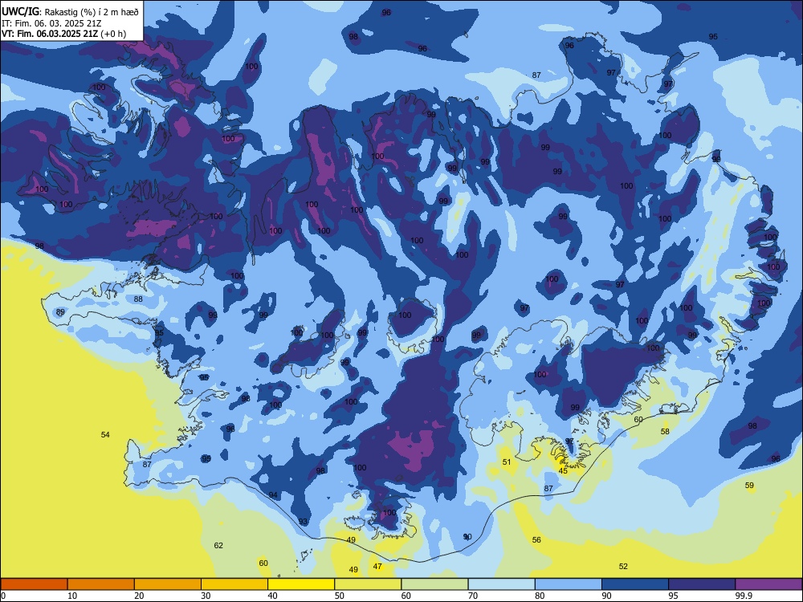Viewport: 803px width, 602px height.
Task: Click the humidity value '52' on the map
Action: click(x=623, y=566)
